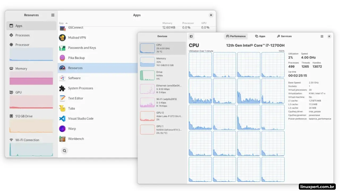Click the GSConnect app icon
Screen dimensions: 340x191
click(x=62, y=28)
